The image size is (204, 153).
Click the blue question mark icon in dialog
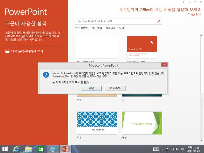[46, 75]
